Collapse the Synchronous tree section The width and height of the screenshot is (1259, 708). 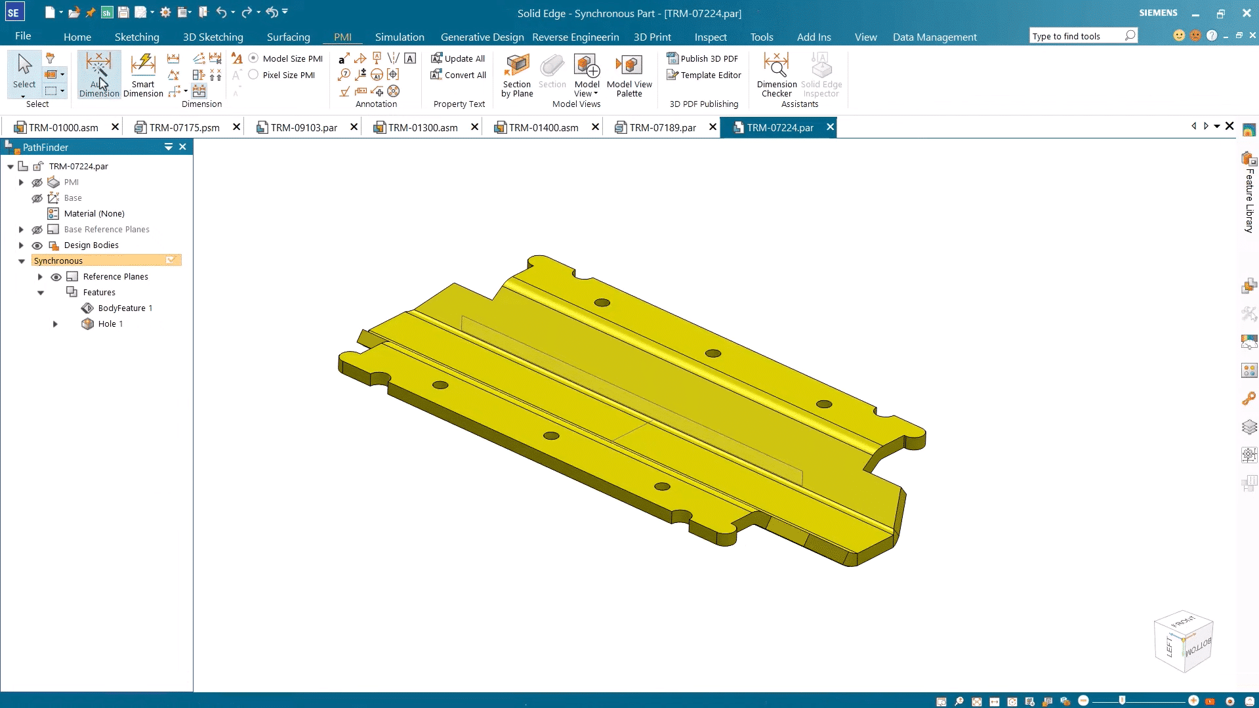click(22, 261)
